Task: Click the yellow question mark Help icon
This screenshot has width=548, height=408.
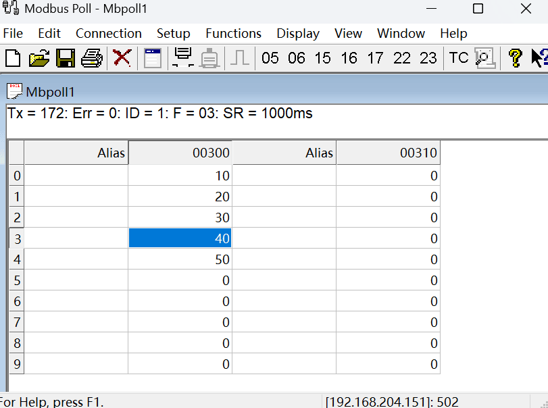Action: (515, 58)
